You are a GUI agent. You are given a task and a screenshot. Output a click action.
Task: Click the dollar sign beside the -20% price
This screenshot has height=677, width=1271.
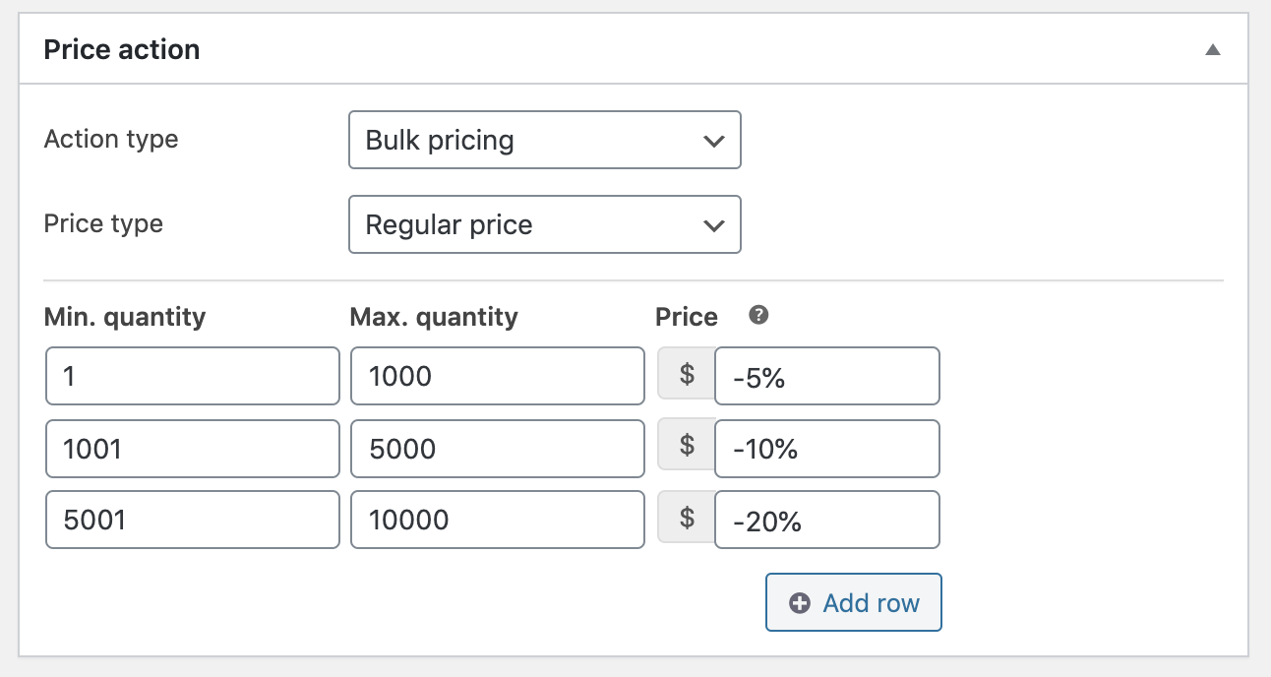click(686, 519)
